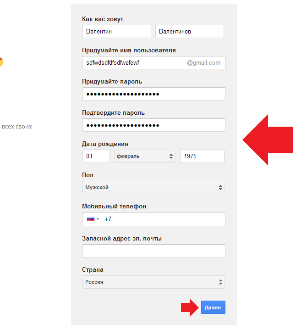Focus the mobile phone number field with +7
This screenshot has height=330, width=307.
point(163,219)
